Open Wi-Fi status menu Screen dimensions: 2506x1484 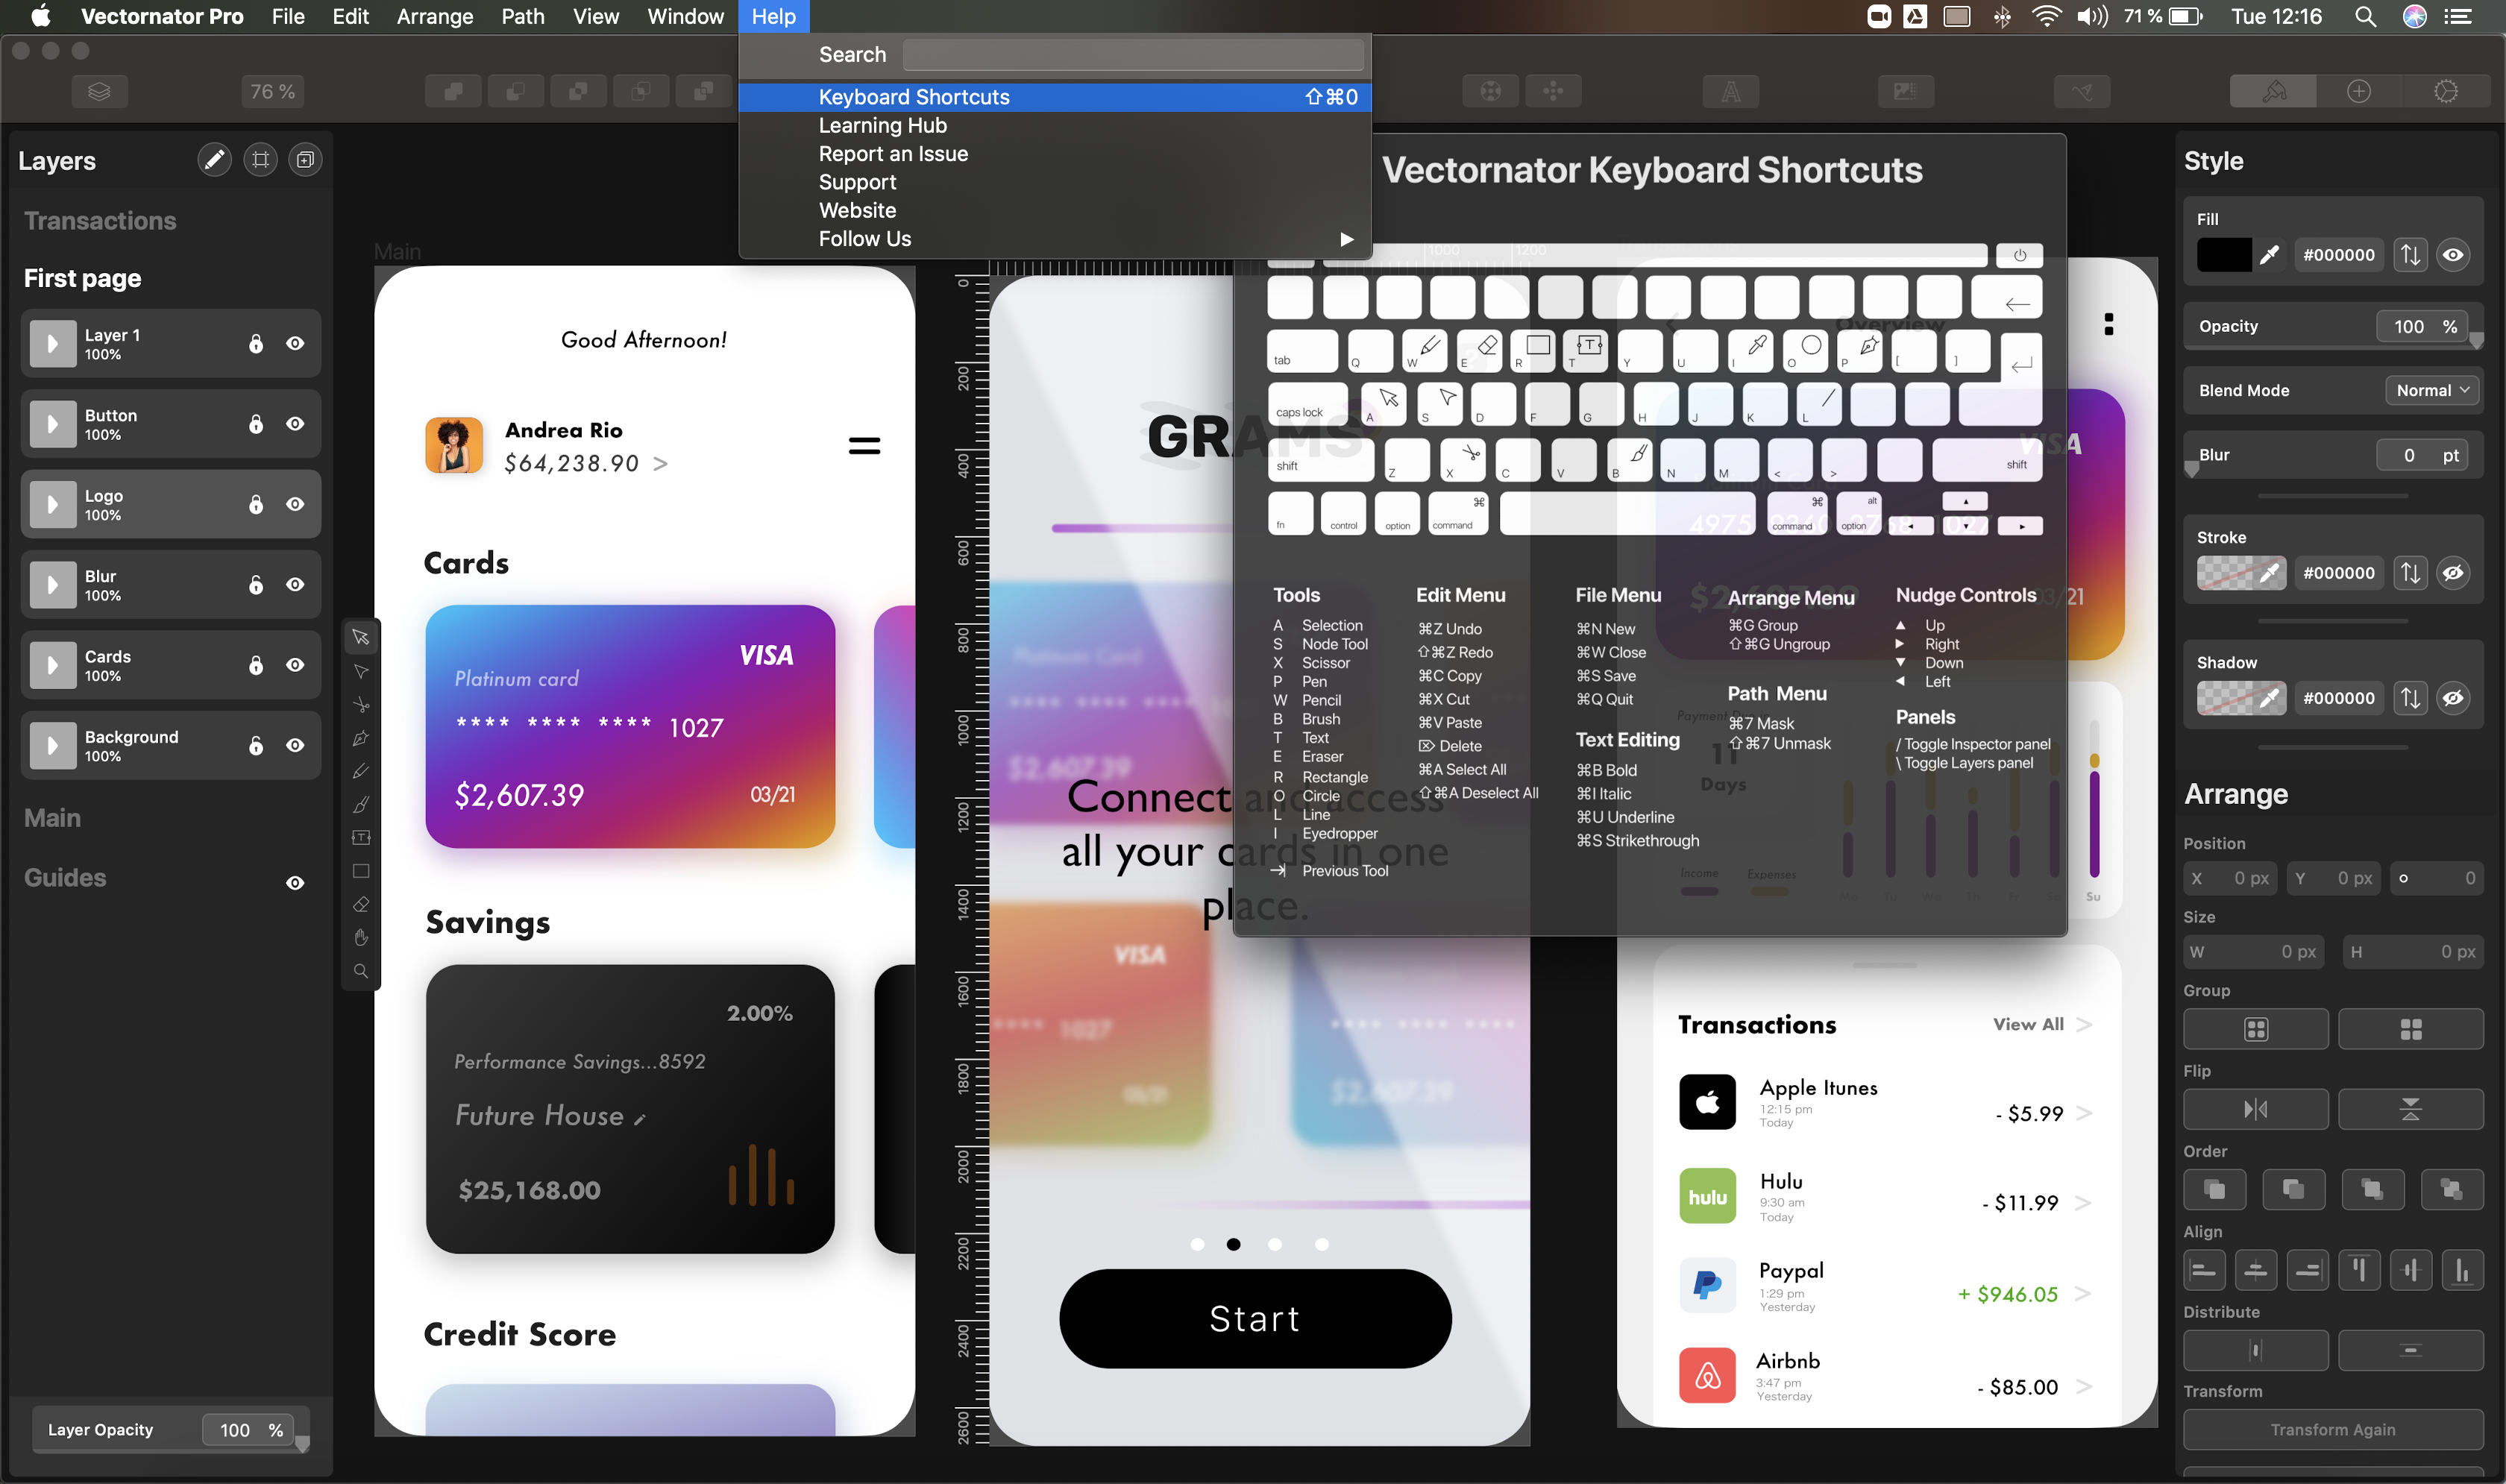point(2046,16)
